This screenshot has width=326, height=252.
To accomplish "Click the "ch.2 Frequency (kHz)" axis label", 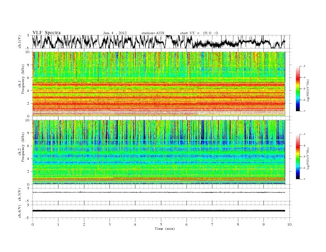I will (x=22, y=147).
